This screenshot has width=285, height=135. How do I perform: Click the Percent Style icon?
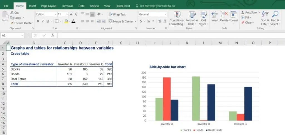point(148,21)
